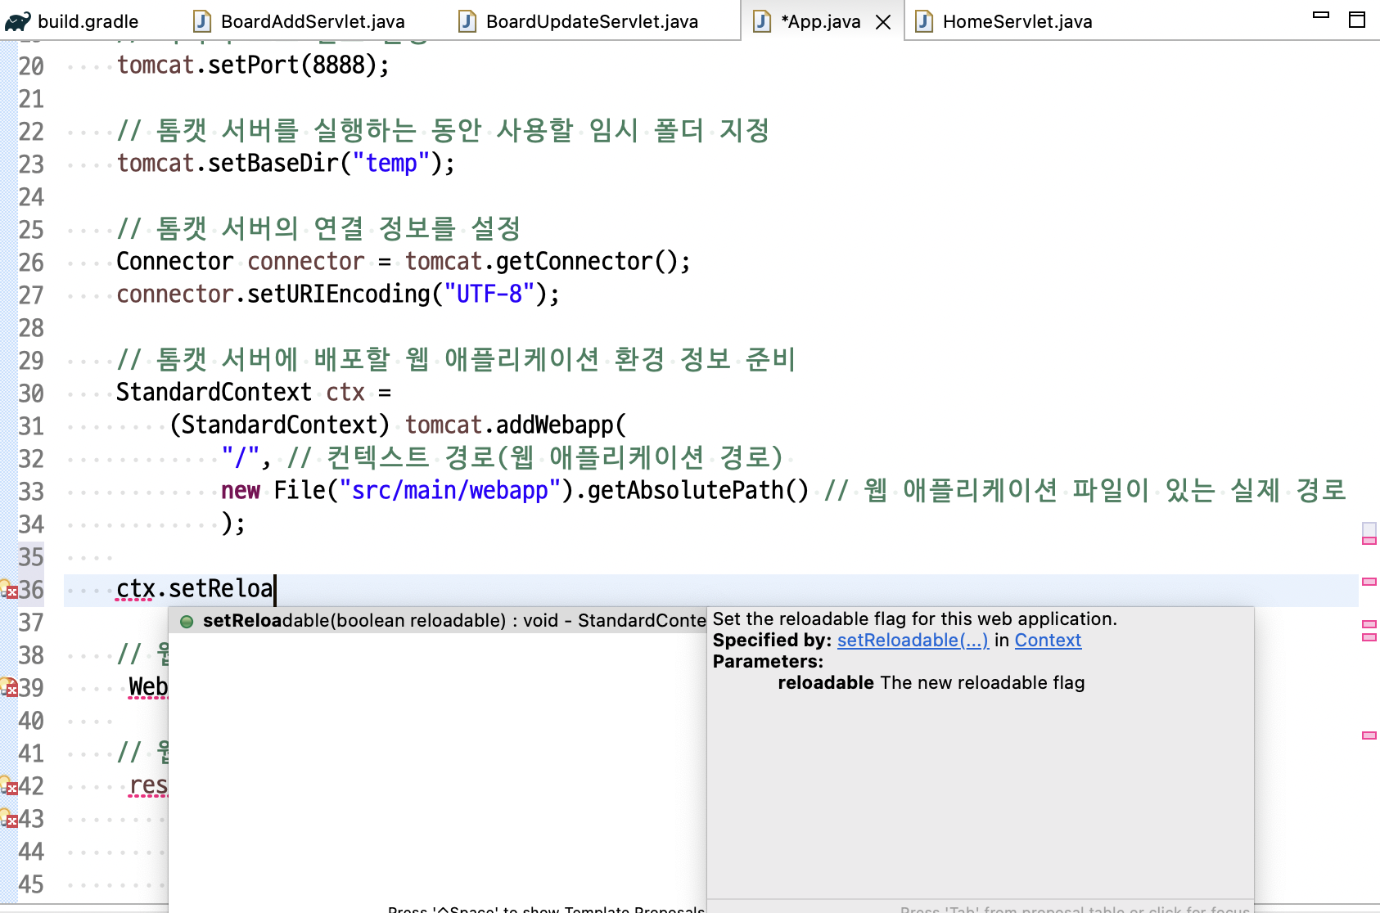
Task: Click the Java file icon of BoardAddServlet.java
Action: (202, 21)
